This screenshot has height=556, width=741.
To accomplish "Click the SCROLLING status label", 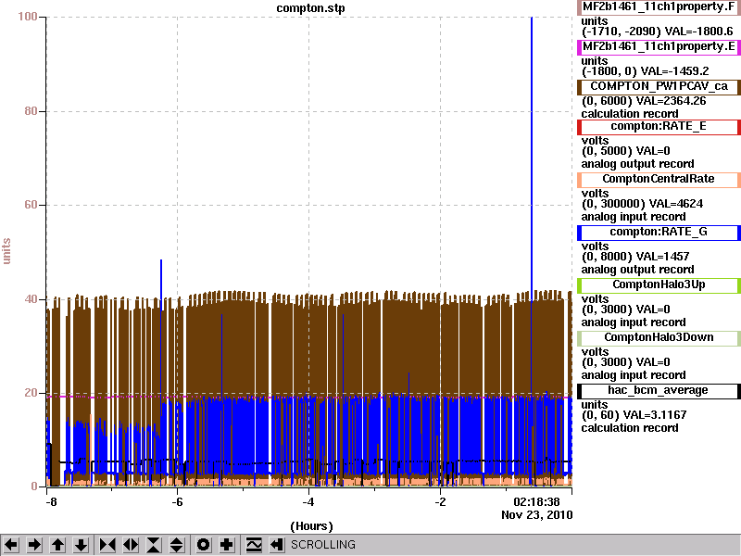I will (322, 545).
